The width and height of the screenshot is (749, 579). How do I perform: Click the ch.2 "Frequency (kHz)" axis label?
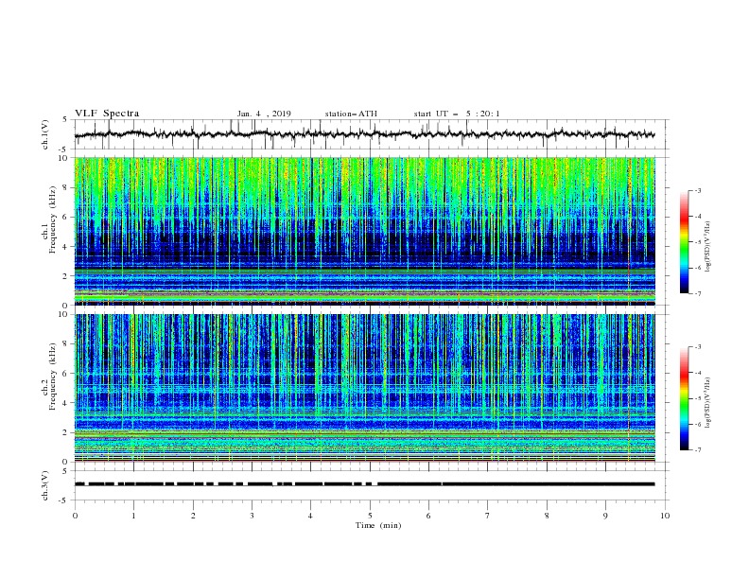point(53,376)
